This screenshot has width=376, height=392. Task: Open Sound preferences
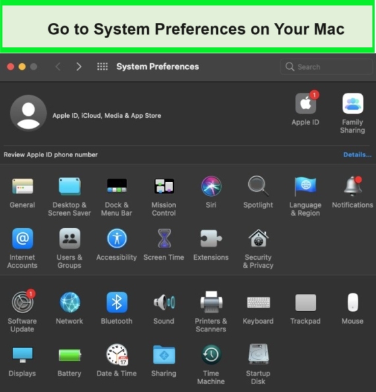tap(164, 303)
